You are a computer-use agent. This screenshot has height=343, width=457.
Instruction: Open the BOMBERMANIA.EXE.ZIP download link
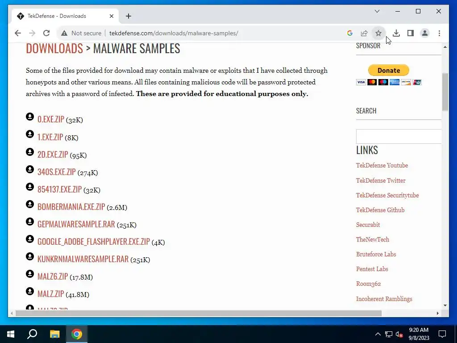pos(71,207)
